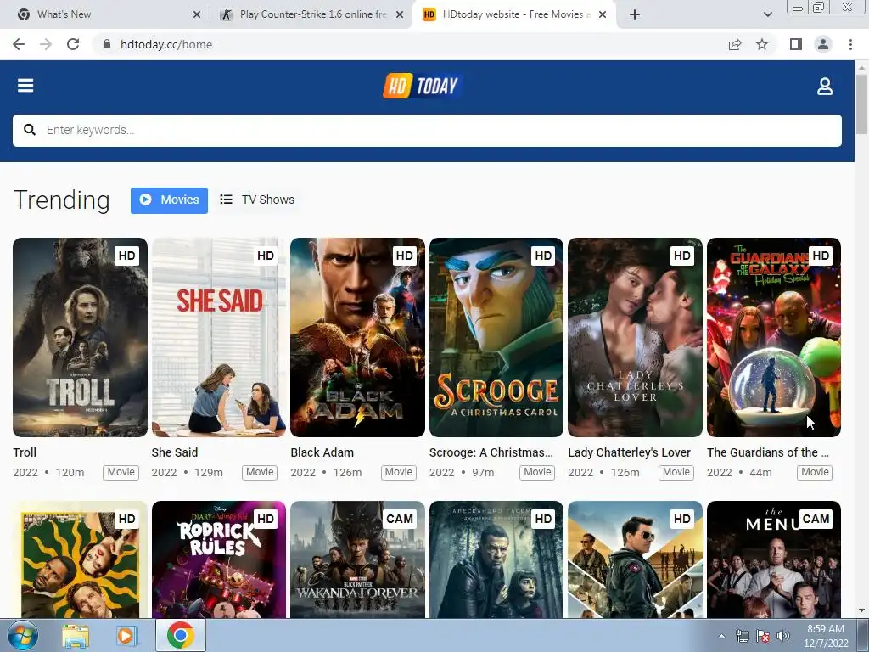Close the Counter-Strike tab
This screenshot has height=652, width=869.
pos(400,14)
